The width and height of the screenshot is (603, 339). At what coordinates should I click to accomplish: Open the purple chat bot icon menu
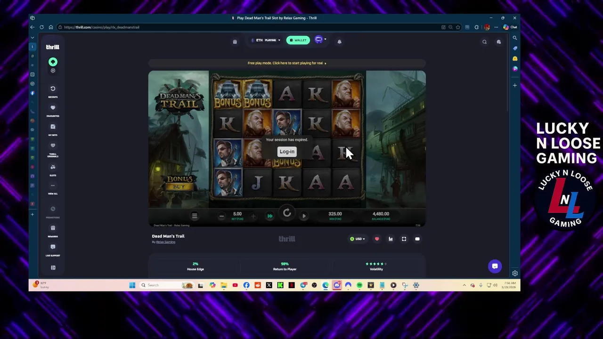click(x=320, y=40)
